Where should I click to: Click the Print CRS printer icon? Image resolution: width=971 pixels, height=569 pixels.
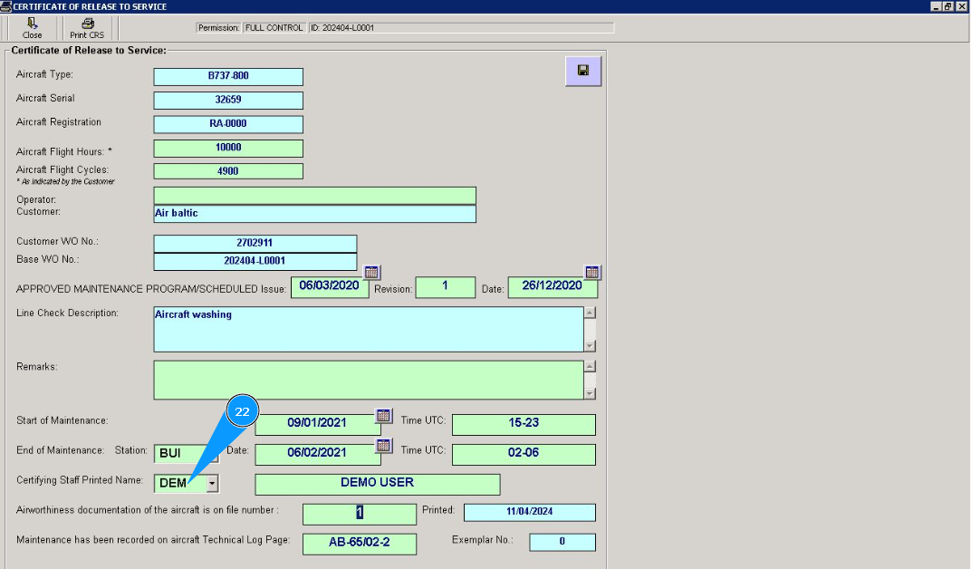(x=87, y=24)
